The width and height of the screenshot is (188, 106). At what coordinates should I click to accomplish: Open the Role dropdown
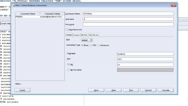tap(87, 40)
